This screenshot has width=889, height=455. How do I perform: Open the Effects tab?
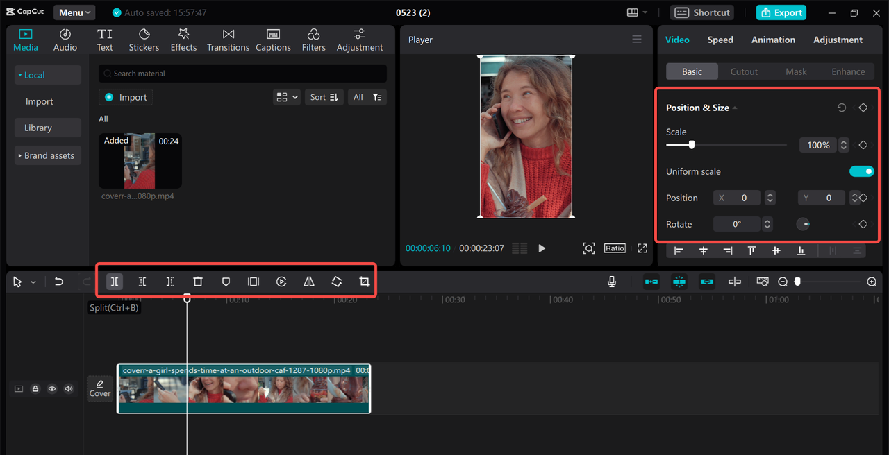tap(183, 40)
